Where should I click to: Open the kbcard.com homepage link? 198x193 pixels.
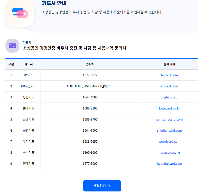[x=169, y=86]
